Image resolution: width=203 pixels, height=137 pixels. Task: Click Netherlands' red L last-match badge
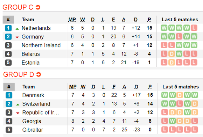(x=194, y=28)
